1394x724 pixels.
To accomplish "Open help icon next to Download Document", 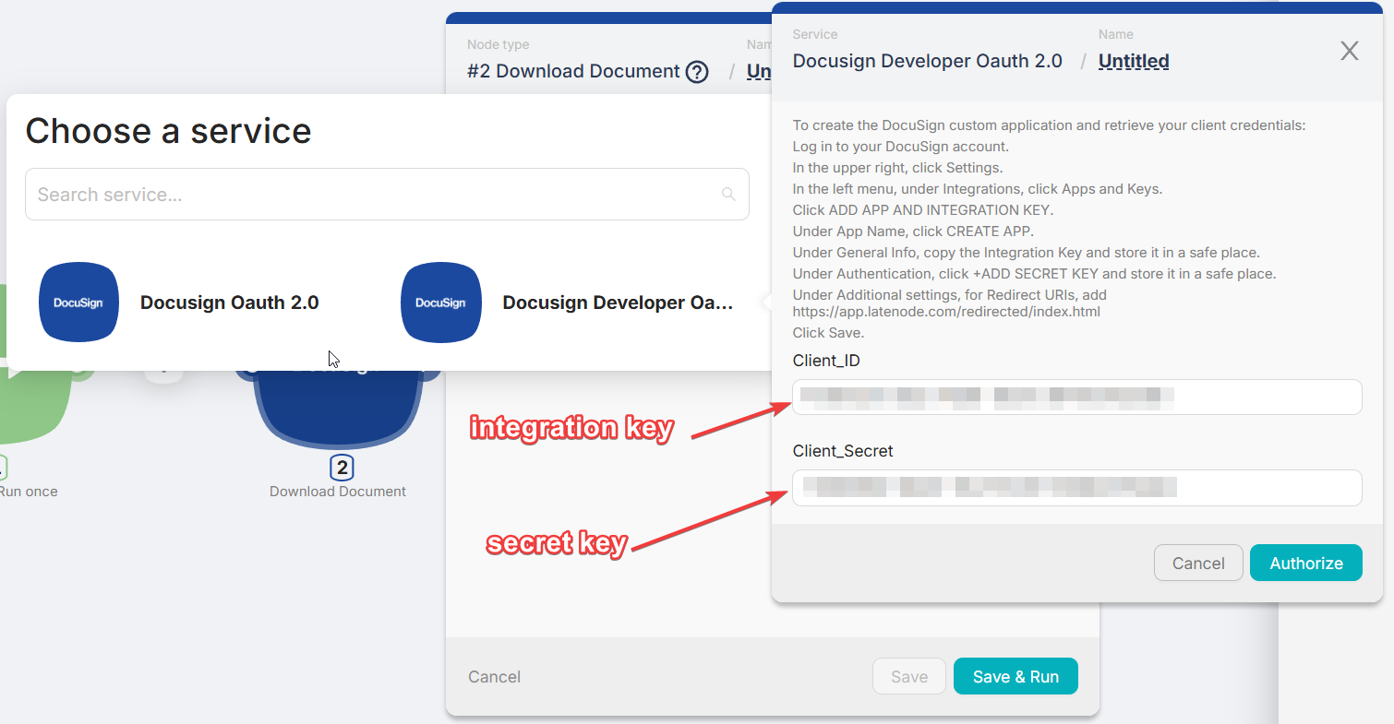I will pyautogui.click(x=698, y=72).
